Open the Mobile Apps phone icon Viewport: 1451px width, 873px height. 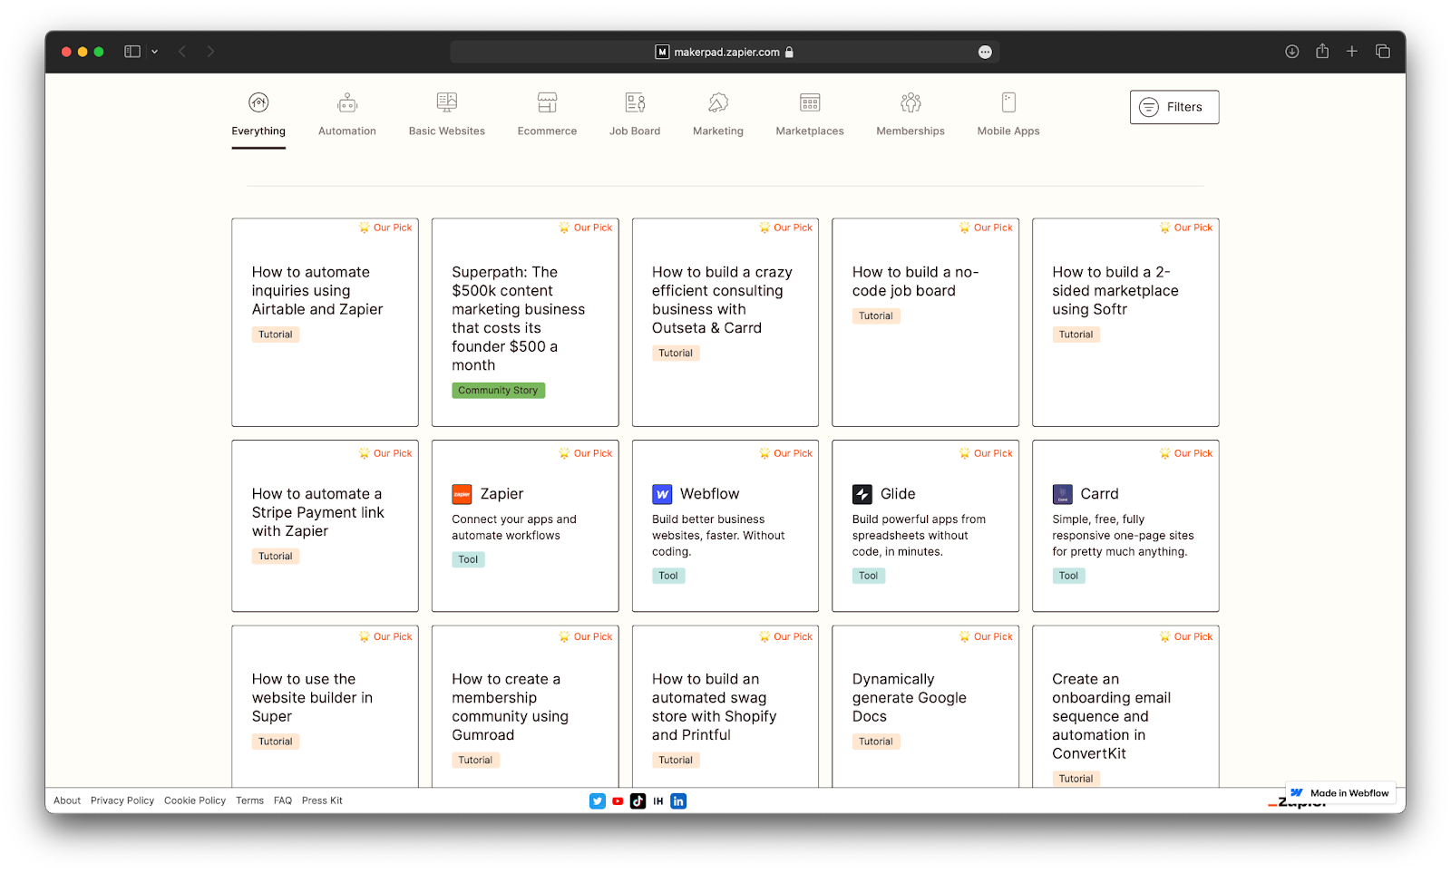click(1008, 102)
